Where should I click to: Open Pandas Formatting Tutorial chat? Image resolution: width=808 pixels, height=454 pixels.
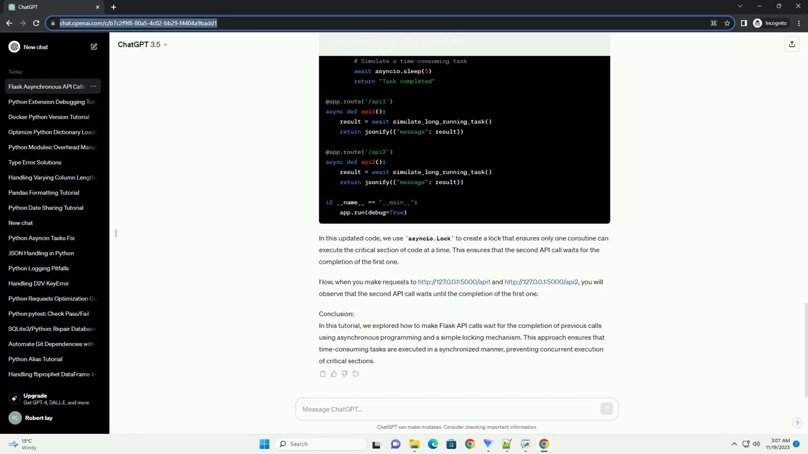coord(52,192)
